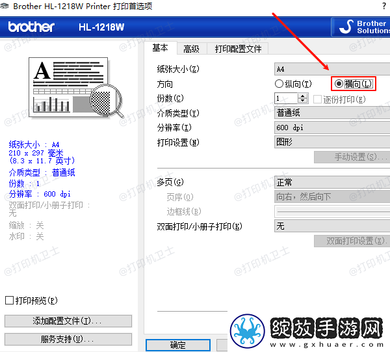Viewport: 390px width, 352px height.
Task: Click the 双面打印设置(X) button
Action: point(352,241)
